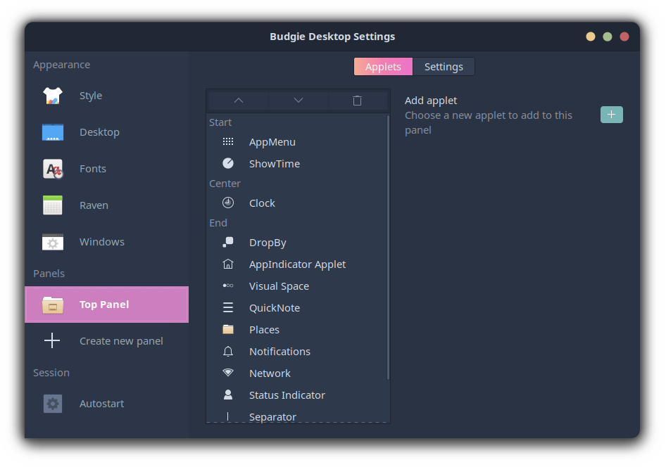Open the Style appearance page
Viewport: 666px width, 467px height.
91,96
